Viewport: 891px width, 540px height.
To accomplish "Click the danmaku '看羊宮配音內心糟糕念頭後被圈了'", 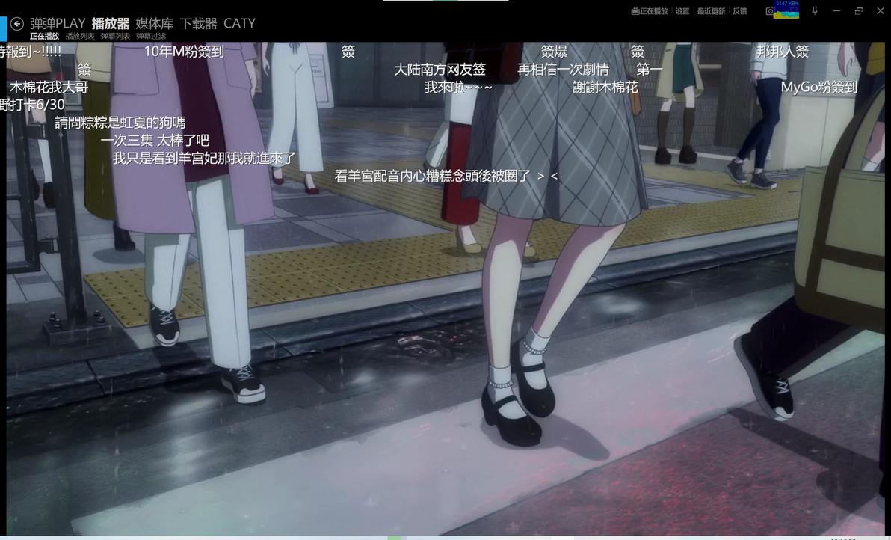I will tap(446, 176).
